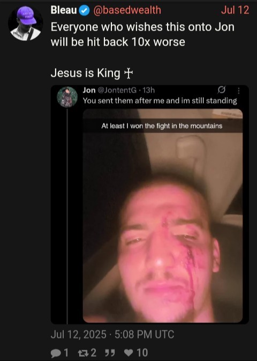Click the 13h timestamp on quoted tweet
Image resolution: width=257 pixels, height=361 pixels.
[149, 90]
